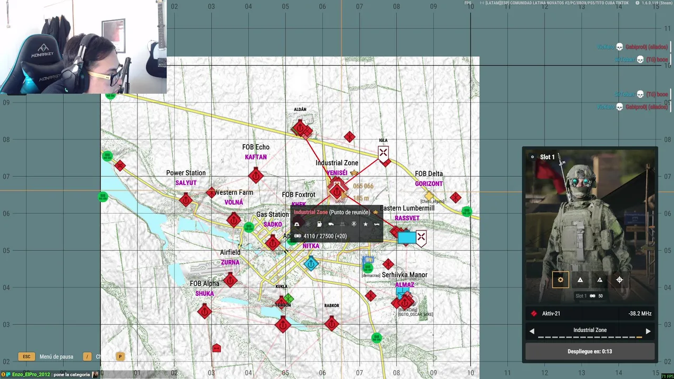Click the P key hint button
Screen dimensions: 674x379
[120, 356]
